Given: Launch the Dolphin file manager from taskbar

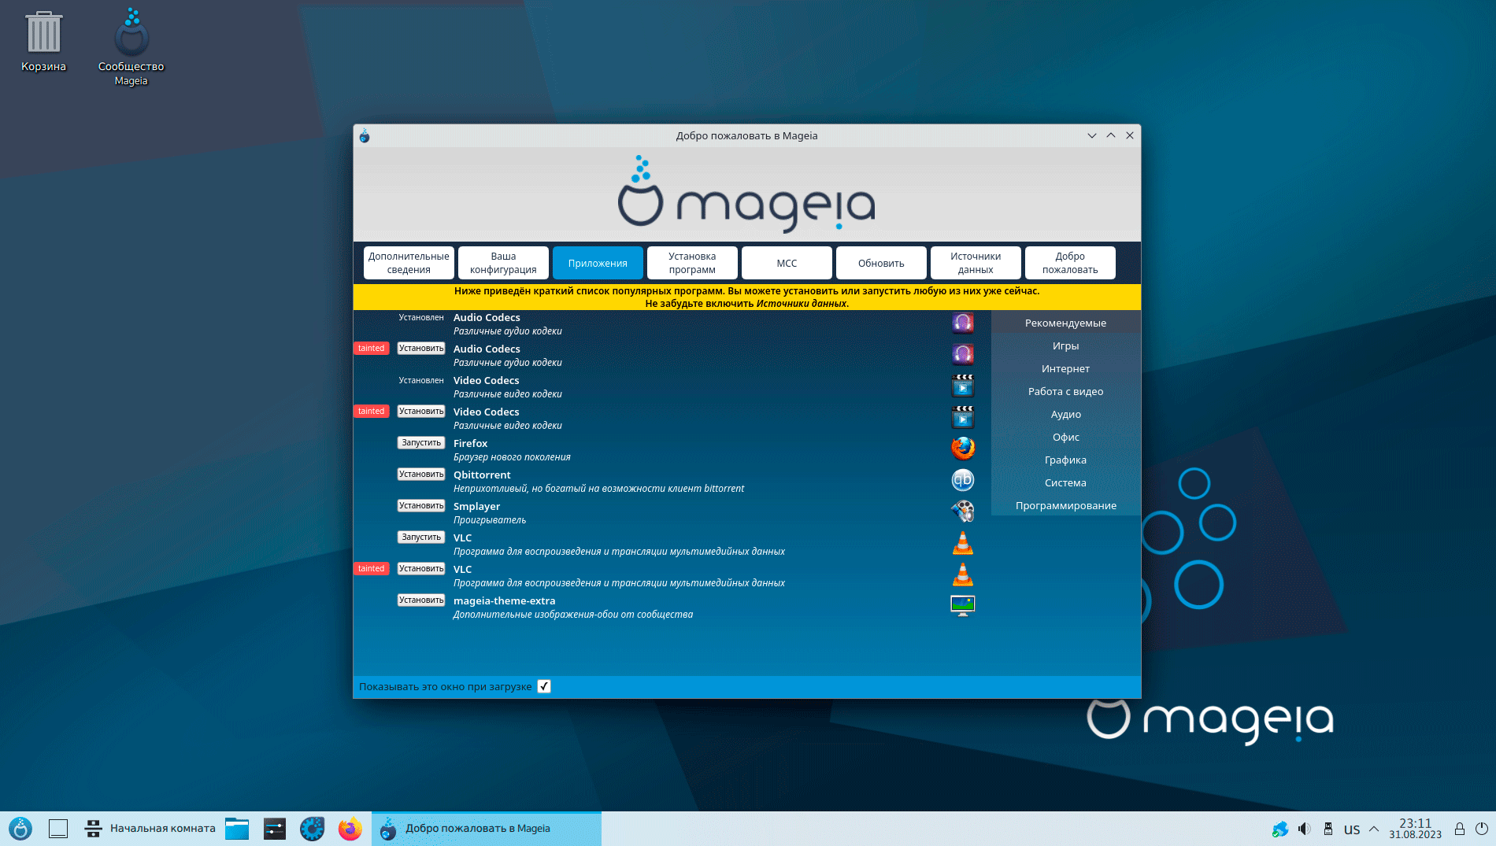Looking at the screenshot, I should tap(236, 829).
